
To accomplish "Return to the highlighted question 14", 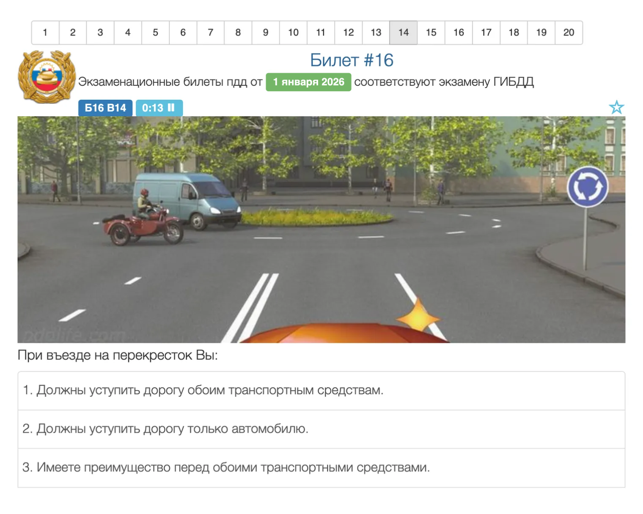I will point(403,32).
